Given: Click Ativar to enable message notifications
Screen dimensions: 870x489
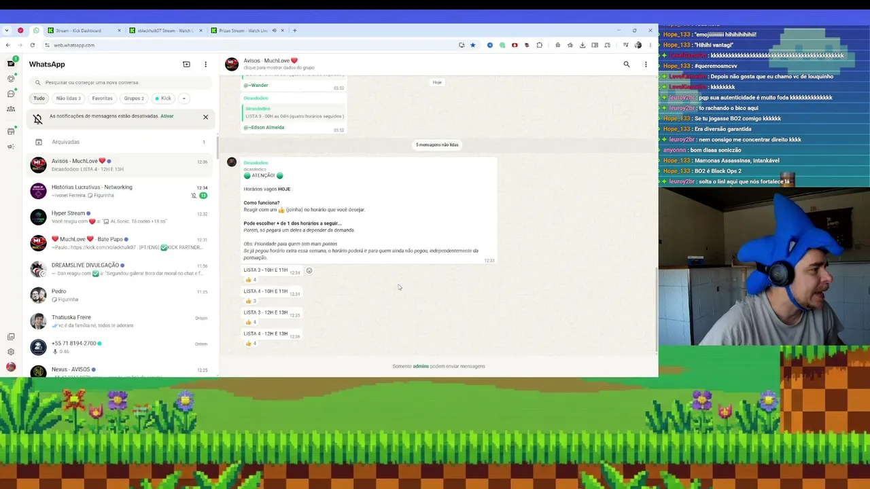Looking at the screenshot, I should (x=167, y=116).
